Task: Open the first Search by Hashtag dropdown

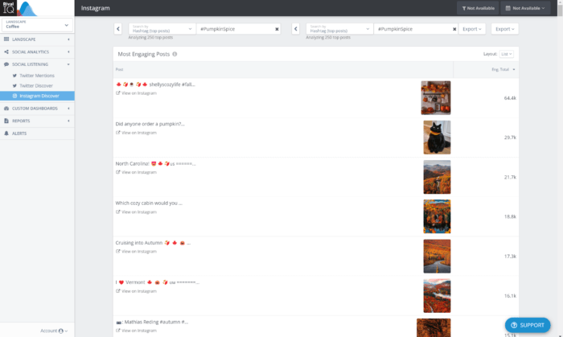Action: point(162,29)
